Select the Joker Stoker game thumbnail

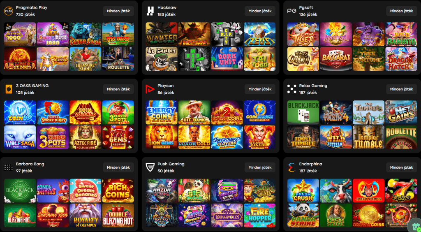369,190
